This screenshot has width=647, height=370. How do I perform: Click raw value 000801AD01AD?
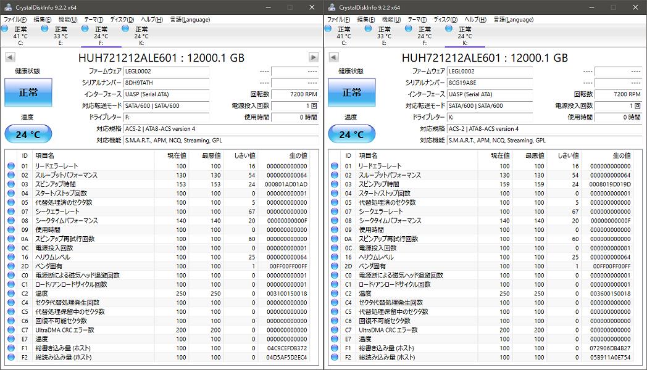pyautogui.click(x=286, y=184)
